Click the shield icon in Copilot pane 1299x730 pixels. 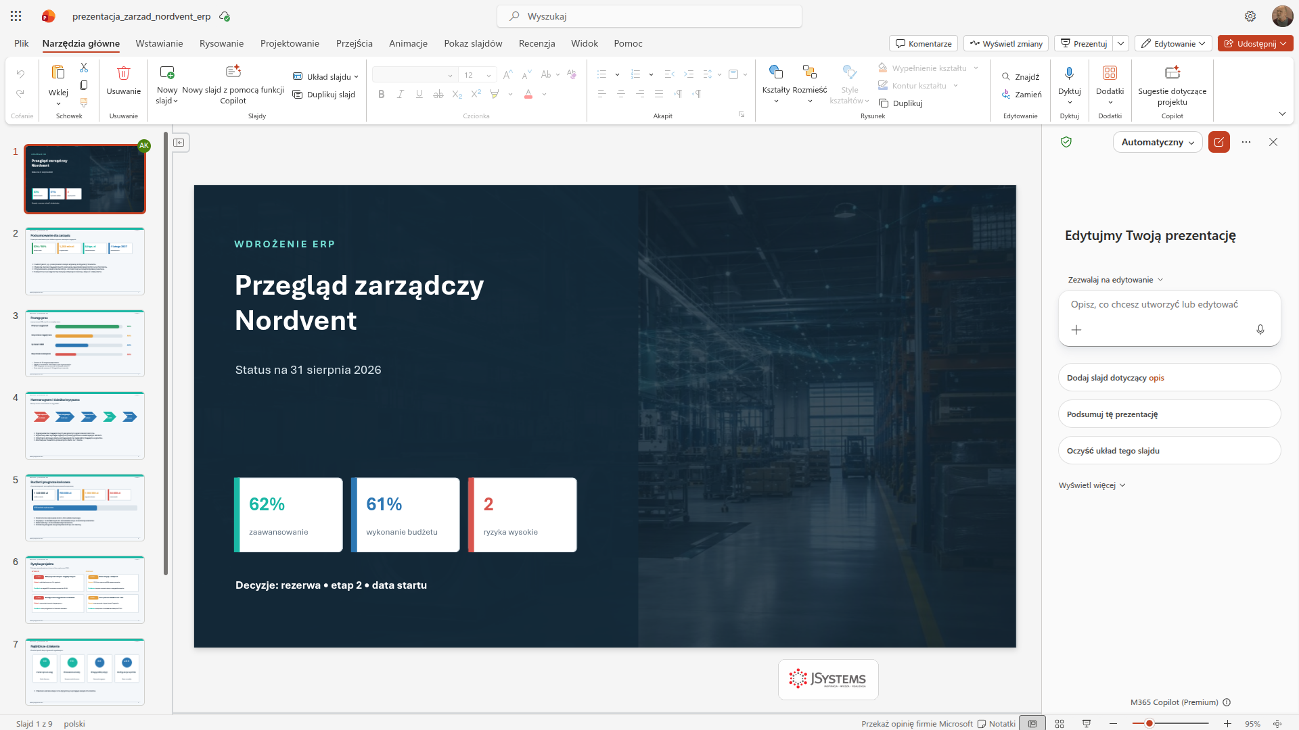(x=1066, y=142)
